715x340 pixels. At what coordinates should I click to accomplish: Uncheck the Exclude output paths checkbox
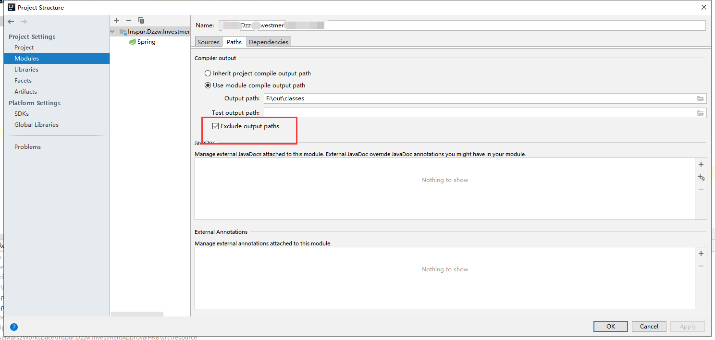coord(215,126)
